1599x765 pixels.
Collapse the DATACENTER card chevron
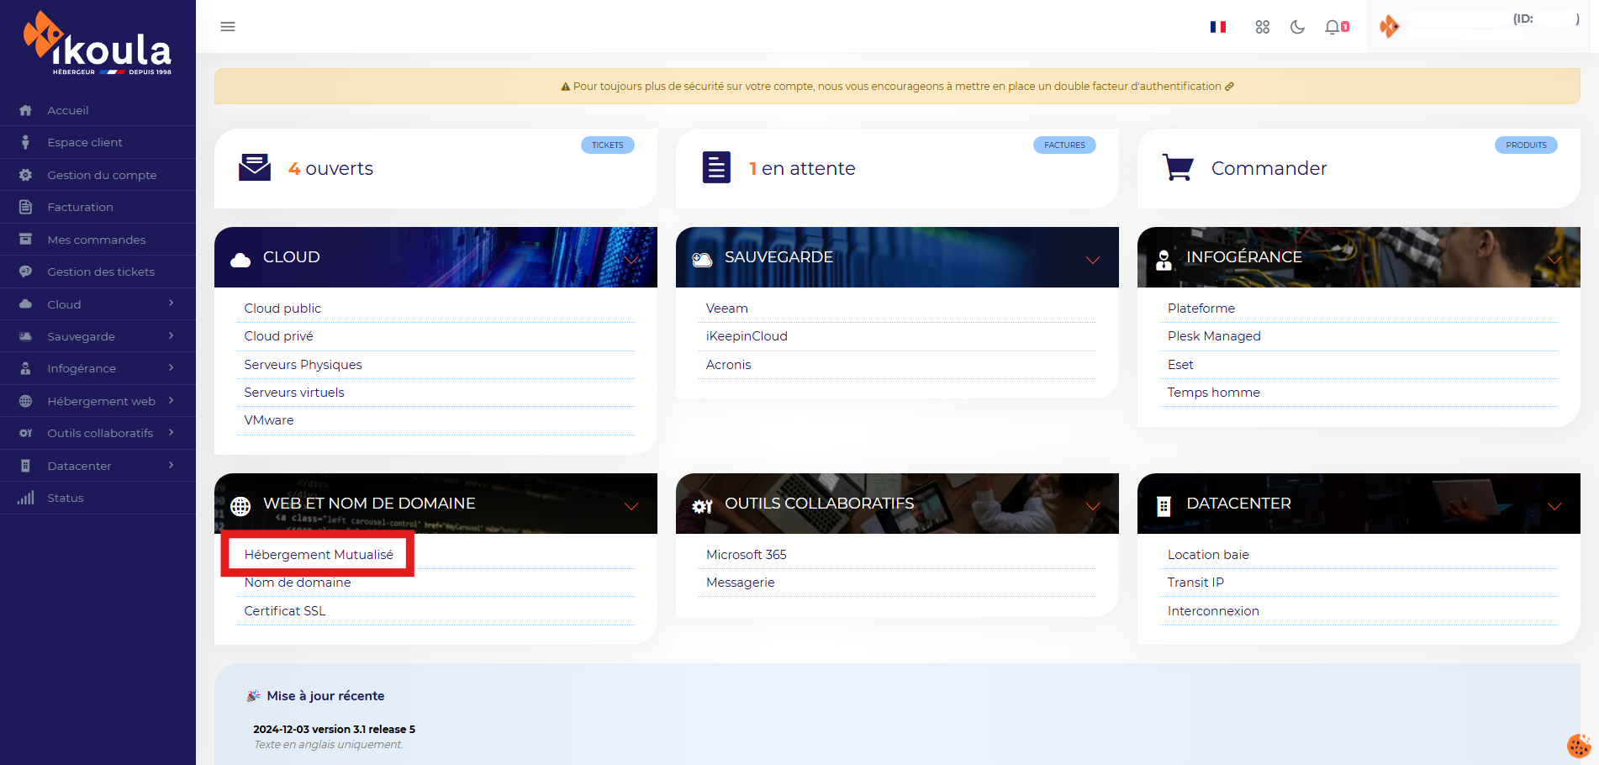(1554, 506)
